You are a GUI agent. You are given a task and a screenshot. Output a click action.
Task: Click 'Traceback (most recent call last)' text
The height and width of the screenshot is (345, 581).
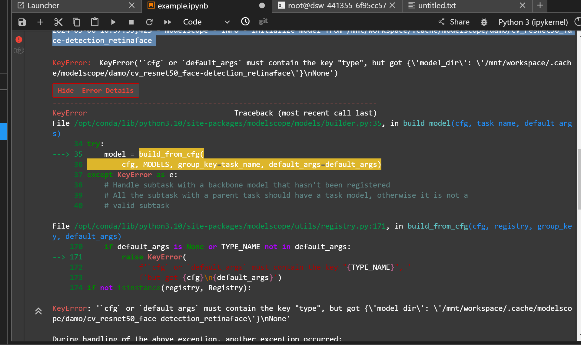(306, 113)
